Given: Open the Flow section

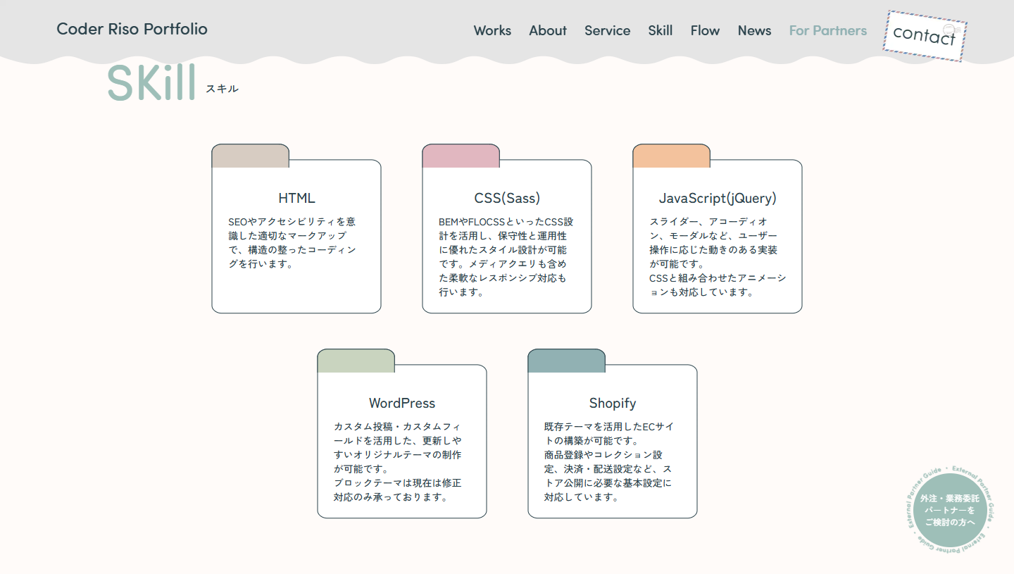Looking at the screenshot, I should coord(705,30).
